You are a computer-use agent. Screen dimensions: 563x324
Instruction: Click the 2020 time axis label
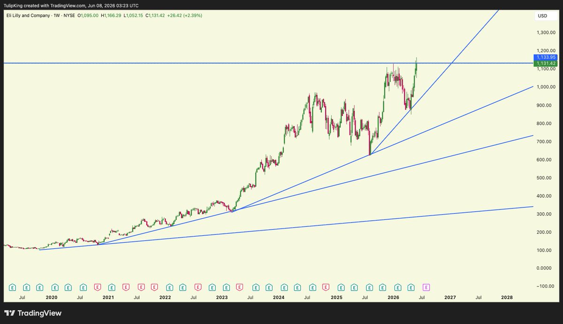52,297
